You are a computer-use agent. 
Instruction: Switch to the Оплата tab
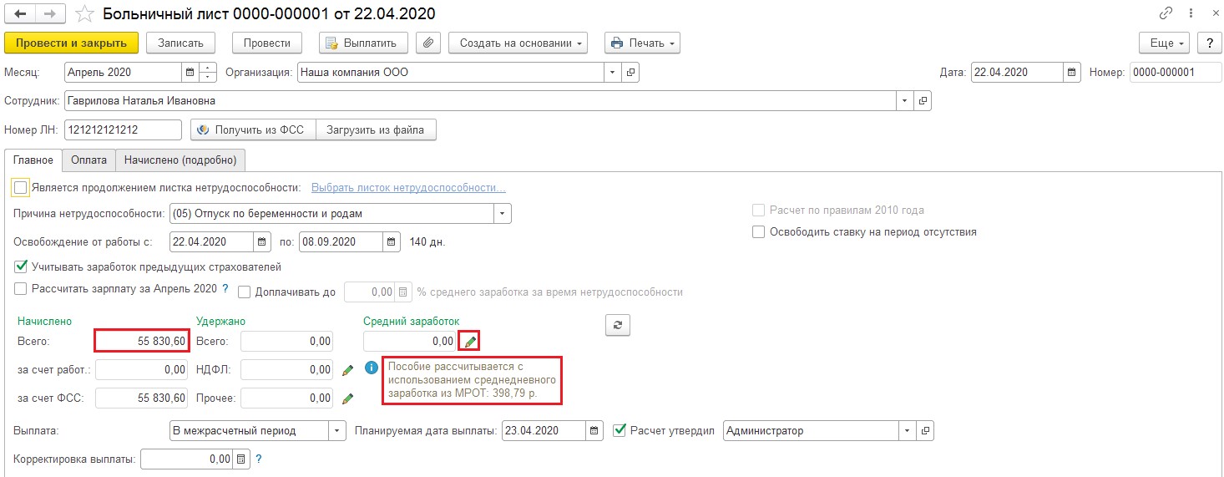[89, 160]
